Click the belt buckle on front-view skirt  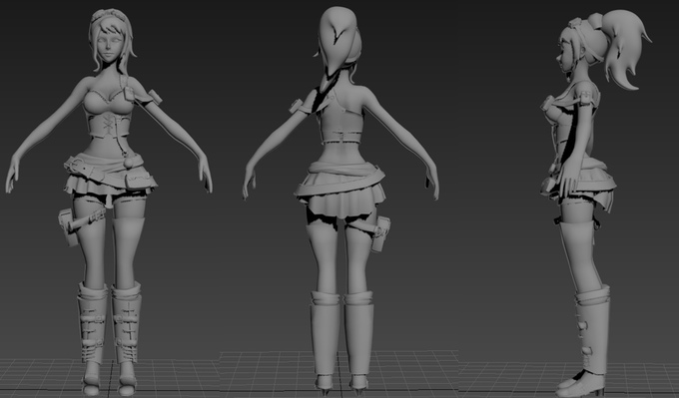tap(78, 165)
